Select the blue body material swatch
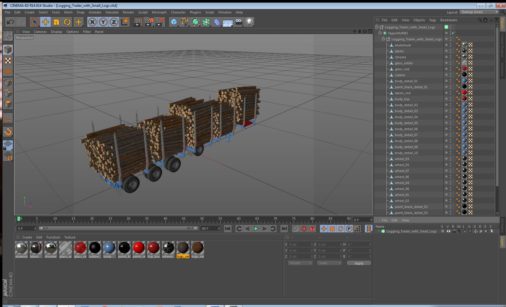Screen dimensions: 506x307 click(109, 250)
